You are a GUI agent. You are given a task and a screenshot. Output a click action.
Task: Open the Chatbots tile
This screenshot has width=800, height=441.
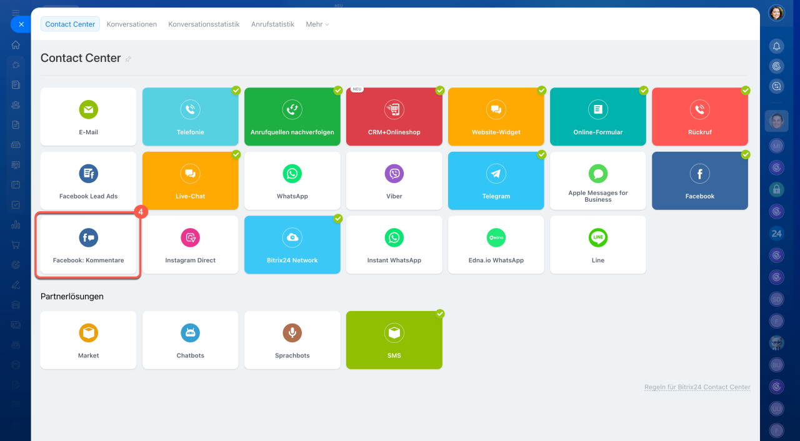click(x=191, y=340)
